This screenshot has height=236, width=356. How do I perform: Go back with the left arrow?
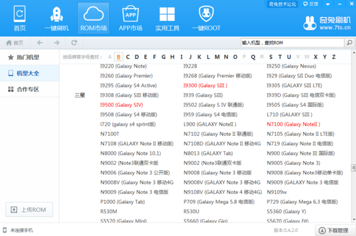(x=40, y=43)
